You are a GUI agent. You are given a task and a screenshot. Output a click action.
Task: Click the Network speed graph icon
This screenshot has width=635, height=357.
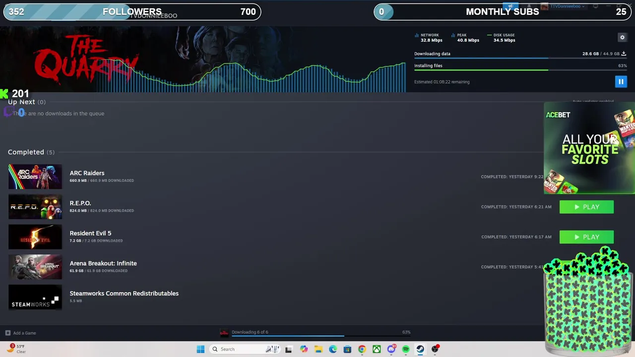417,35
